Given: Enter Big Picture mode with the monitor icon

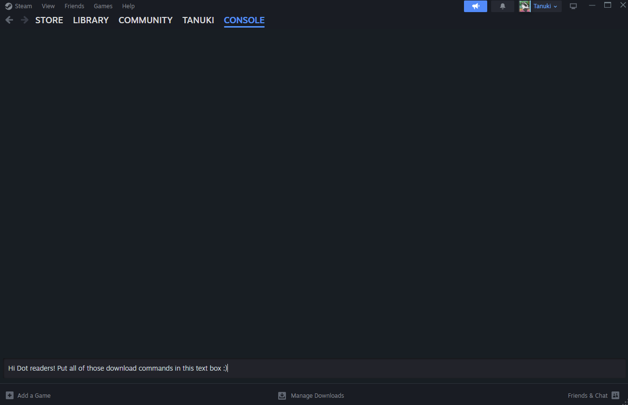Looking at the screenshot, I should click(573, 6).
